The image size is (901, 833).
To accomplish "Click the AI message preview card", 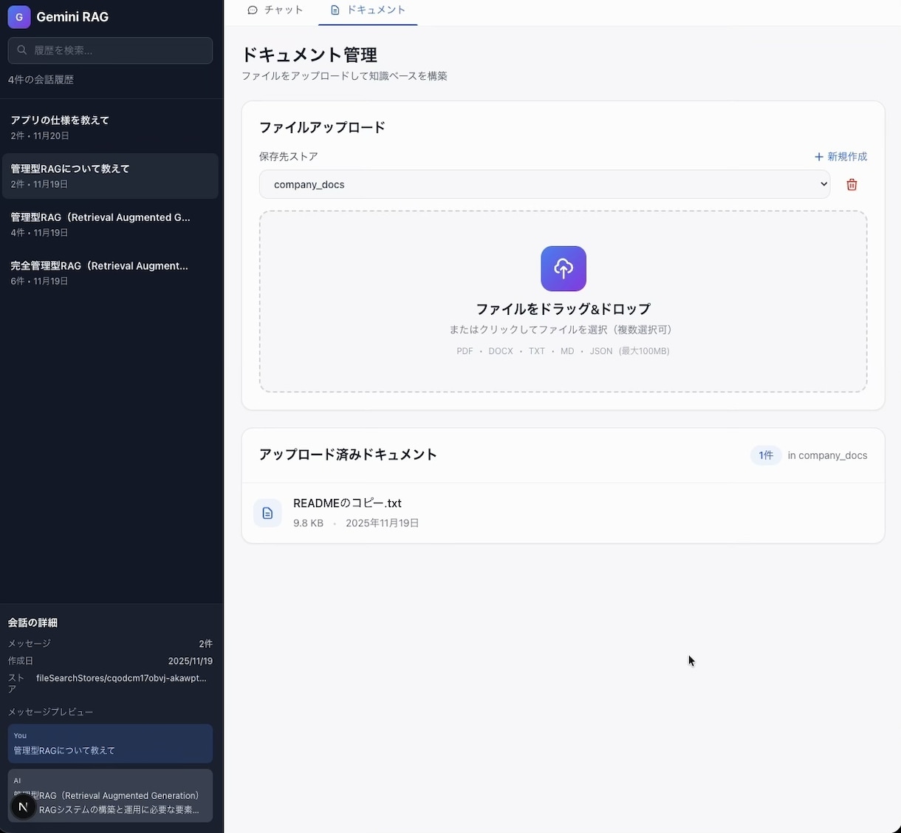I will [x=110, y=795].
